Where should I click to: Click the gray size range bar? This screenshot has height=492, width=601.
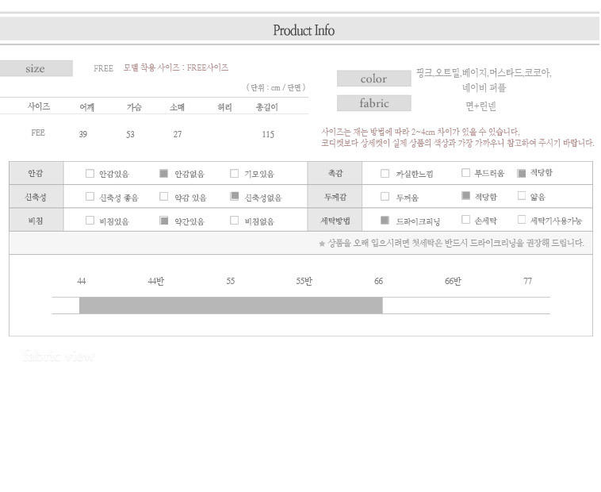pos(230,306)
